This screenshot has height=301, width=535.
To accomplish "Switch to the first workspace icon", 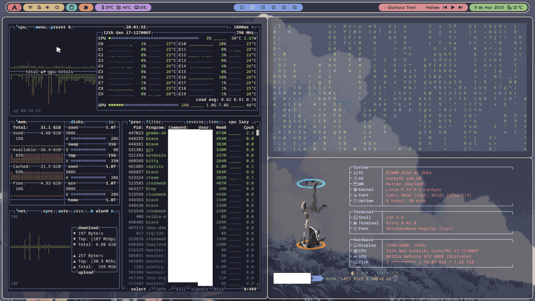I will point(242,8).
